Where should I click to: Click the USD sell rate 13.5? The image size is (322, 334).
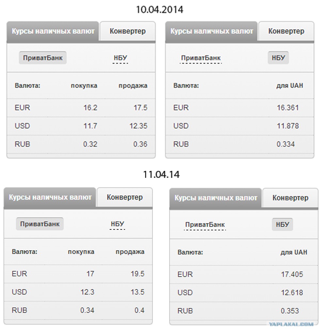click(137, 292)
